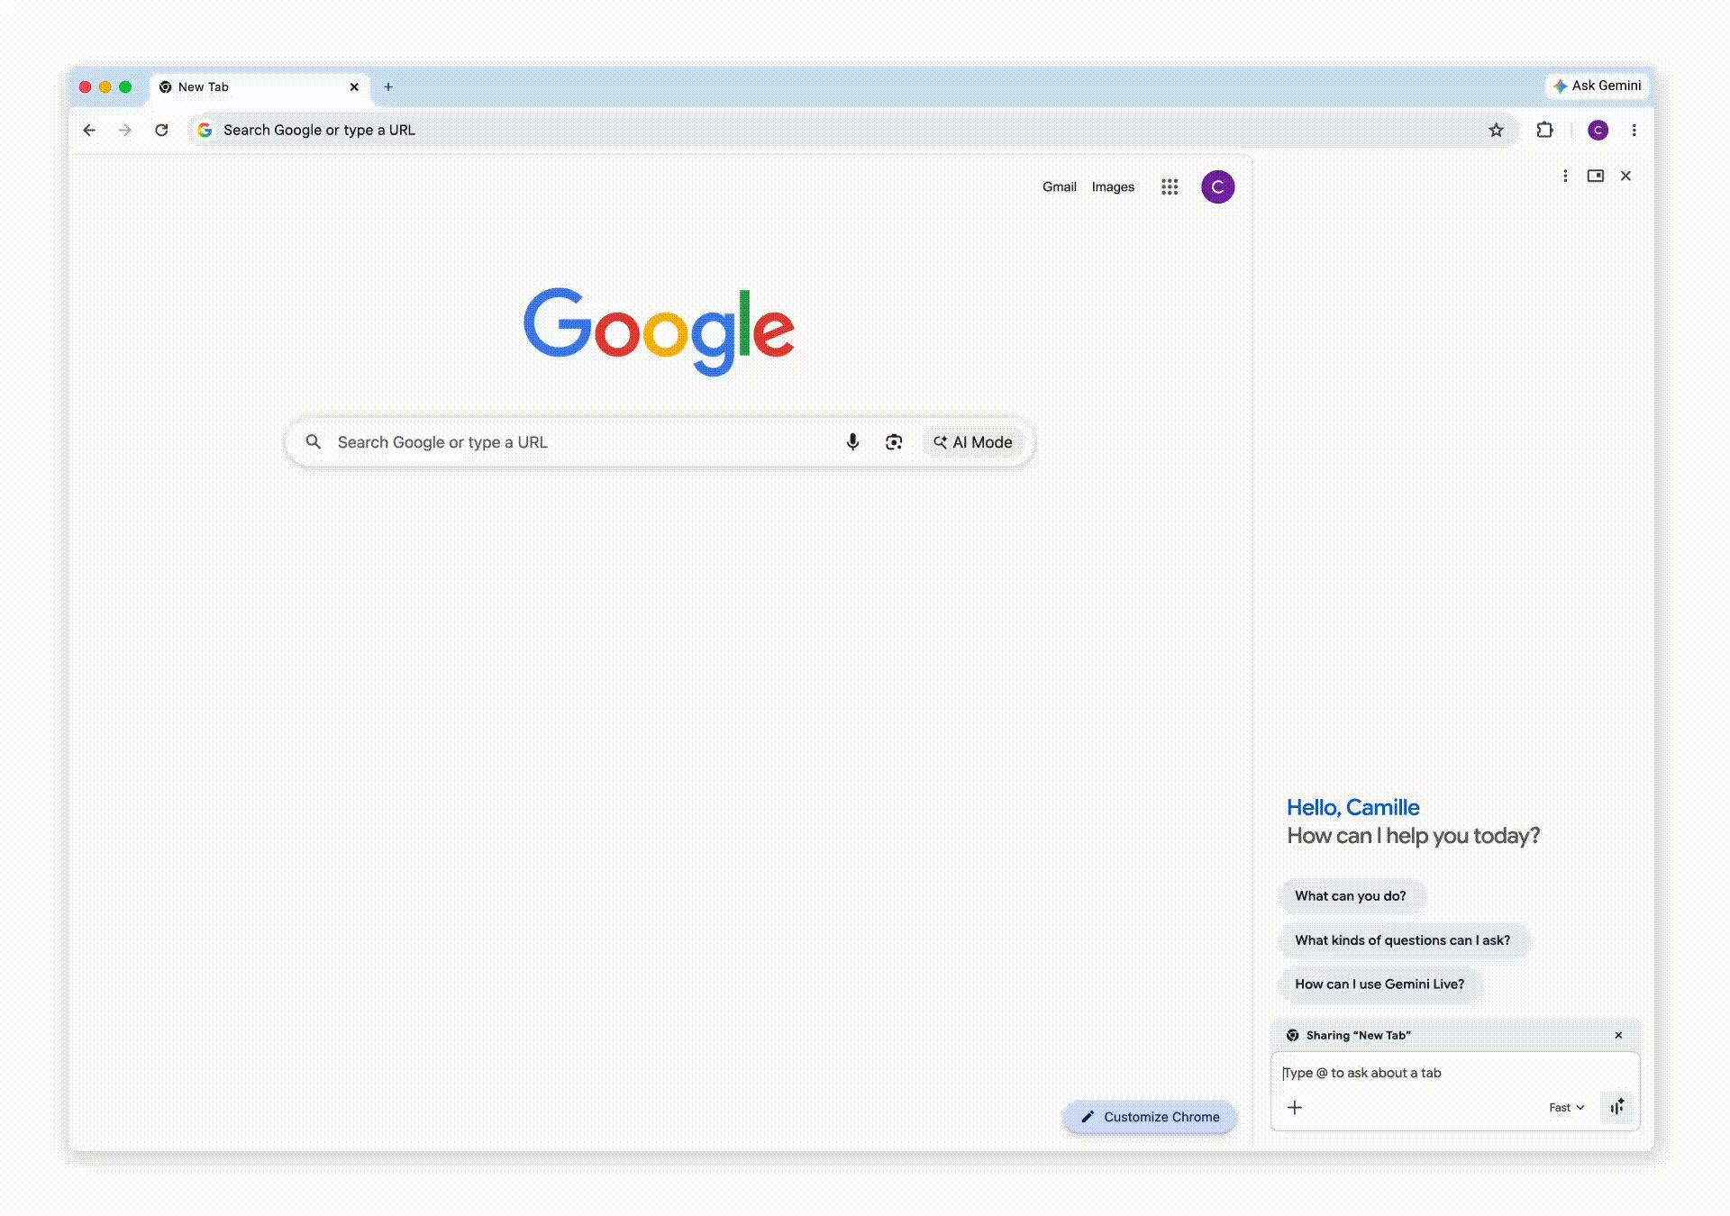Click the Sharing "New Tab" label
The width and height of the screenshot is (1730, 1216).
(1358, 1035)
